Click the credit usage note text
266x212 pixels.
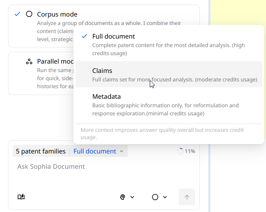(162, 134)
